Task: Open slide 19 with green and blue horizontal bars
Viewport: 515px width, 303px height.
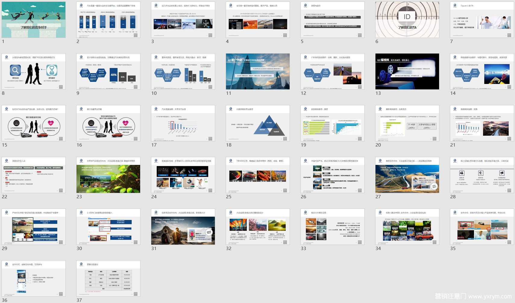Action: pos(332,123)
